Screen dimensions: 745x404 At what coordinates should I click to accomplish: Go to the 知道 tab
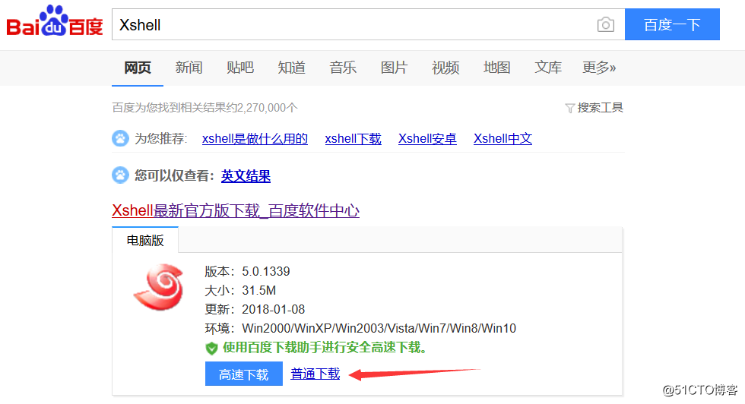291,68
